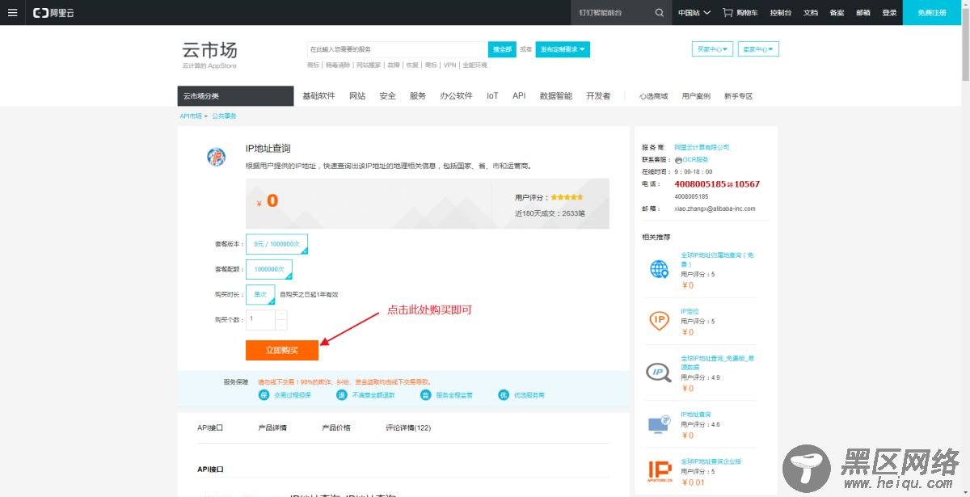Image resolution: width=970 pixels, height=497 pixels.
Task: Click the 阿里云 logo
Action: pos(53,13)
